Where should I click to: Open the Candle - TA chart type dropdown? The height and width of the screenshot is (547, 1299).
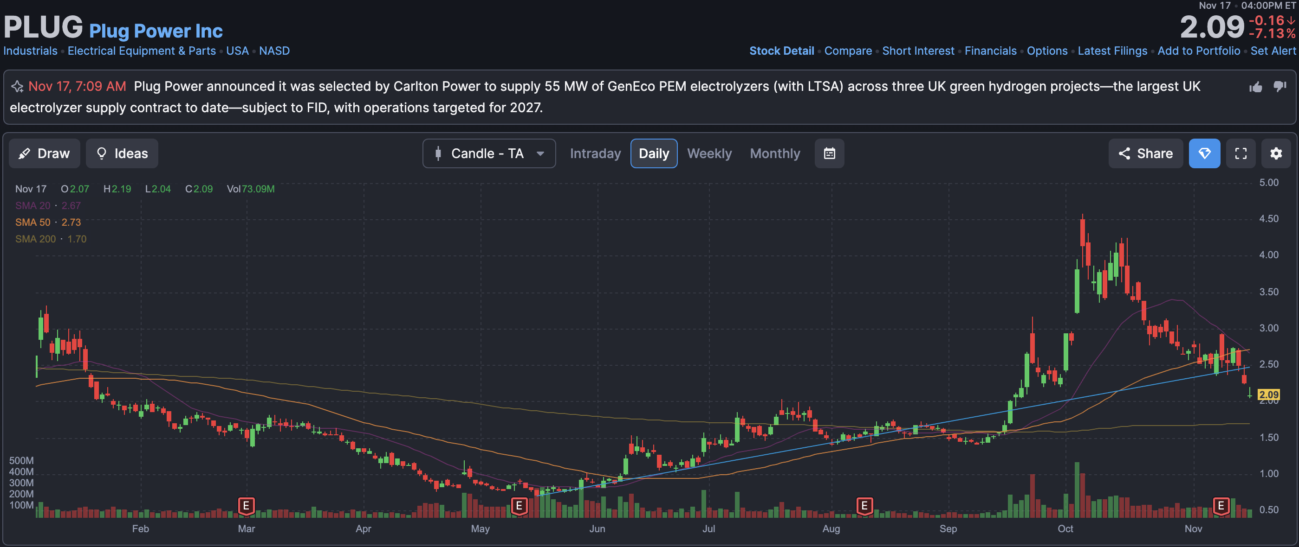click(489, 153)
